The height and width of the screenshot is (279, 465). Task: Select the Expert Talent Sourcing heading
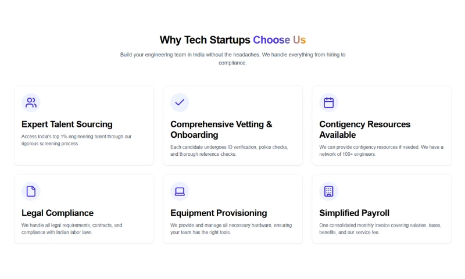67,124
